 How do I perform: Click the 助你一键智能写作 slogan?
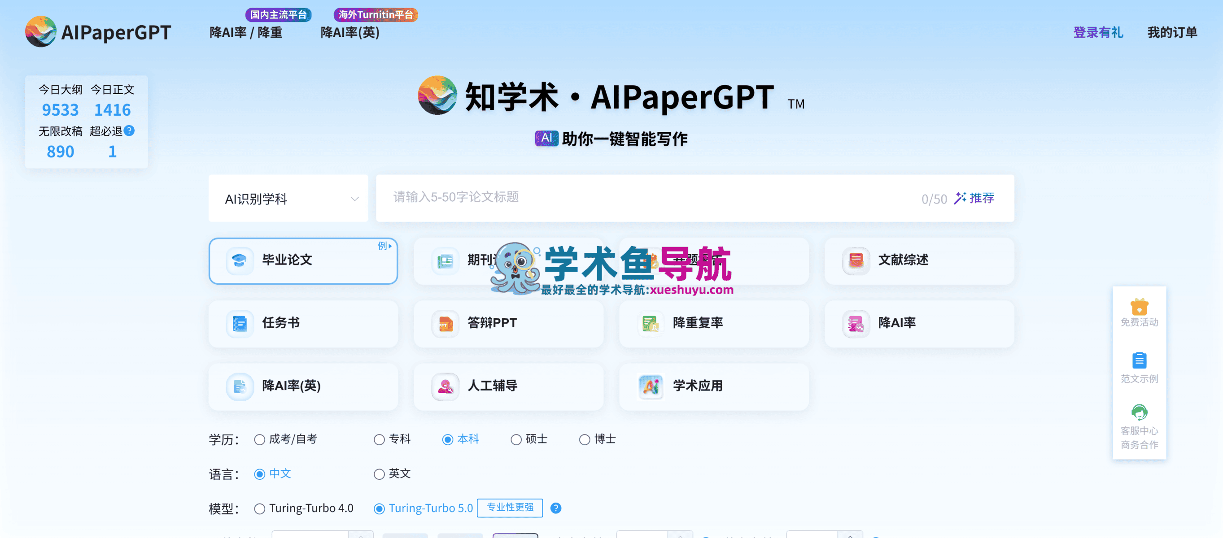click(625, 139)
